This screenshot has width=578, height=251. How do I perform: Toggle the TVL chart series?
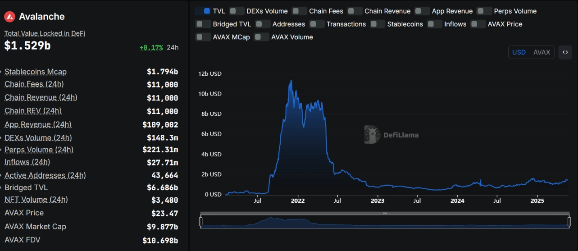point(203,11)
